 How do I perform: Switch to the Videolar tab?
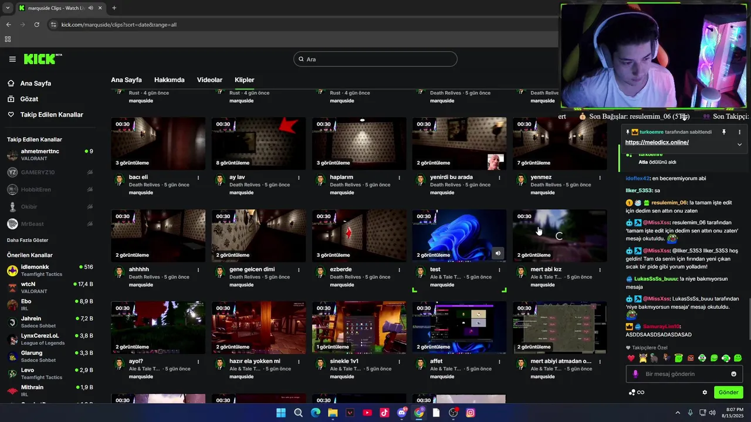209,80
